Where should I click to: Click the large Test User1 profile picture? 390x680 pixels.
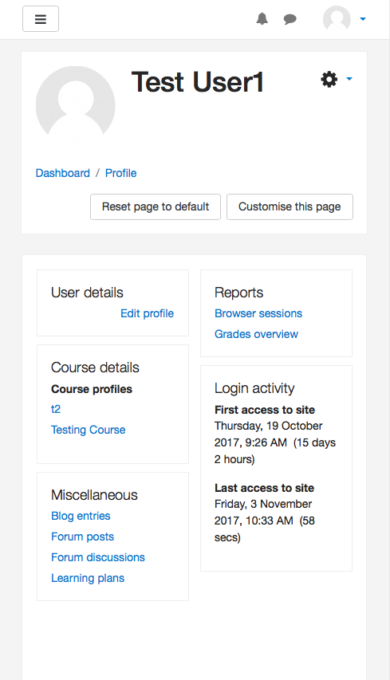click(x=76, y=106)
